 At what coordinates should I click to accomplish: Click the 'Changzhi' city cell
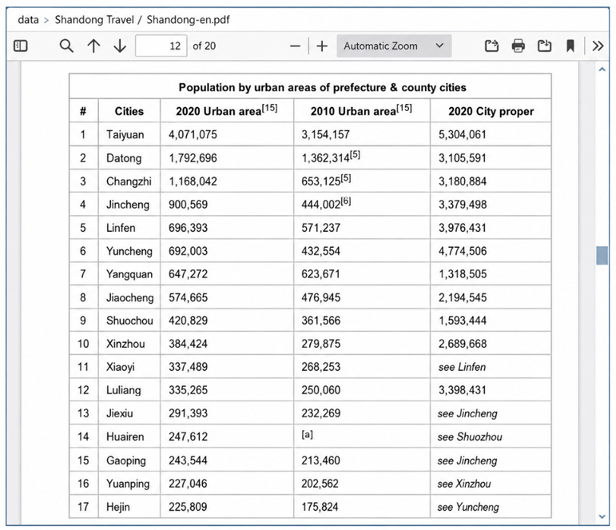tap(129, 181)
